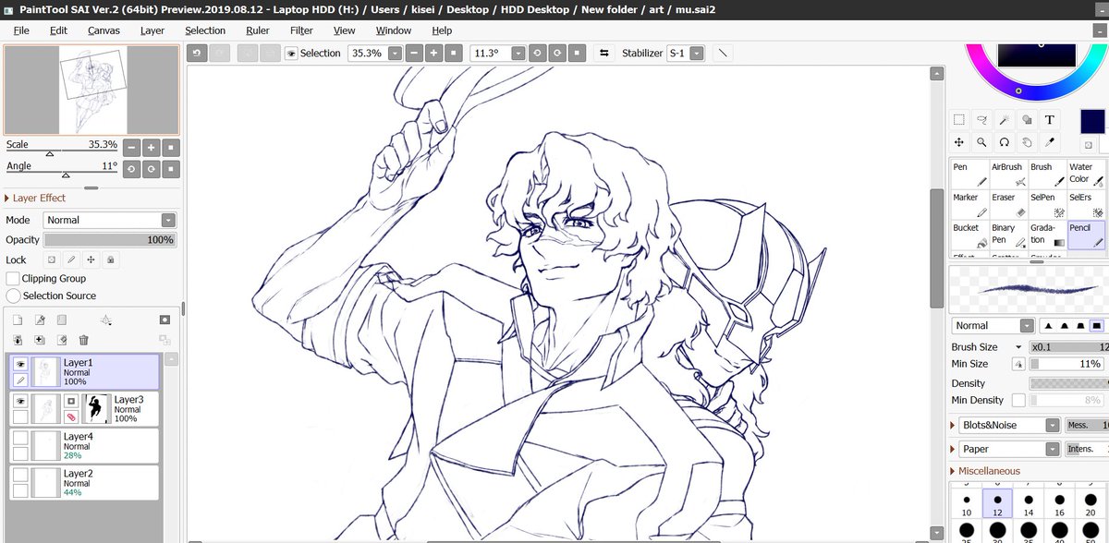Enable the Clipping Group checkbox
The width and height of the screenshot is (1109, 543).
tap(13, 278)
